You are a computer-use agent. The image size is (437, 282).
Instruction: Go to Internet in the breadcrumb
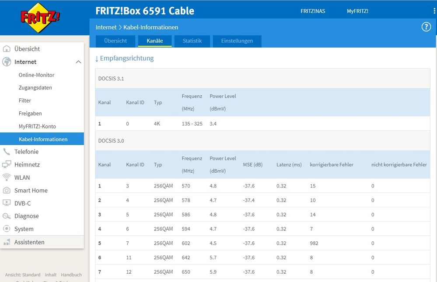[106, 27]
